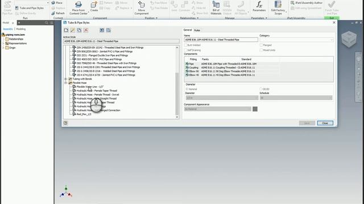
Task: Toggle the Flanged checkbox
Action: click(x=261, y=45)
